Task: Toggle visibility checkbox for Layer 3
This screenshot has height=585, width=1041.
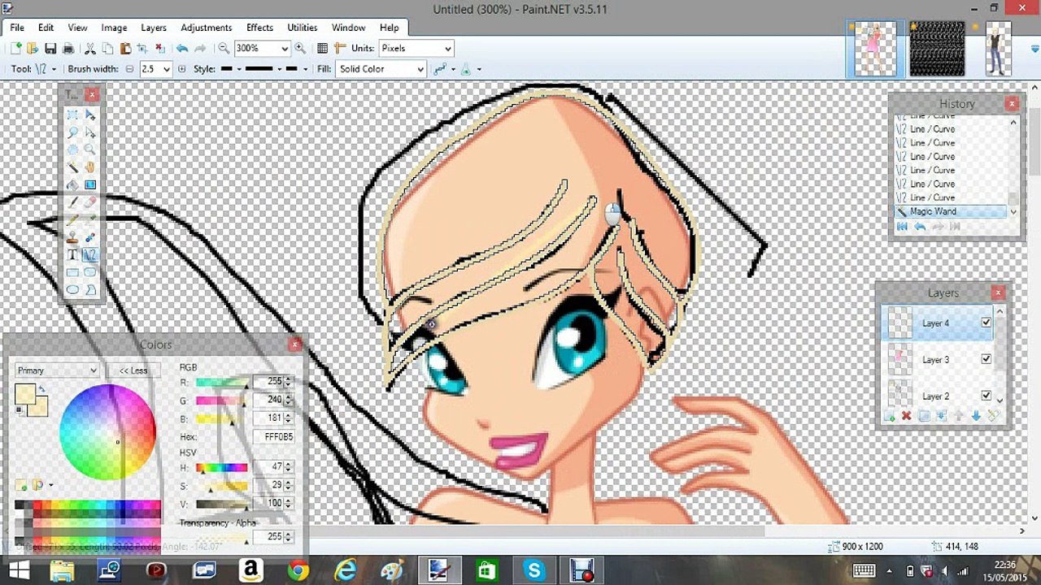Action: 987,359
